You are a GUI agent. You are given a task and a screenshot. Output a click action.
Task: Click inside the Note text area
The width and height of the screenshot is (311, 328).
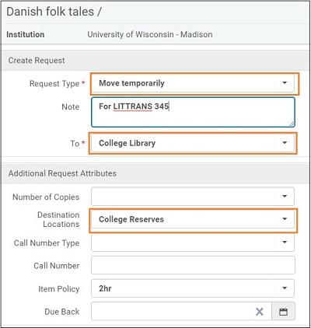tap(193, 112)
